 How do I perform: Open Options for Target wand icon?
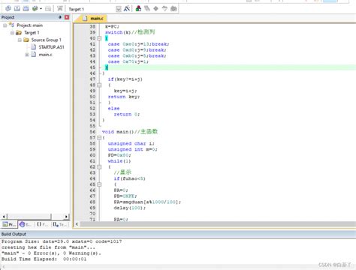click(127, 9)
